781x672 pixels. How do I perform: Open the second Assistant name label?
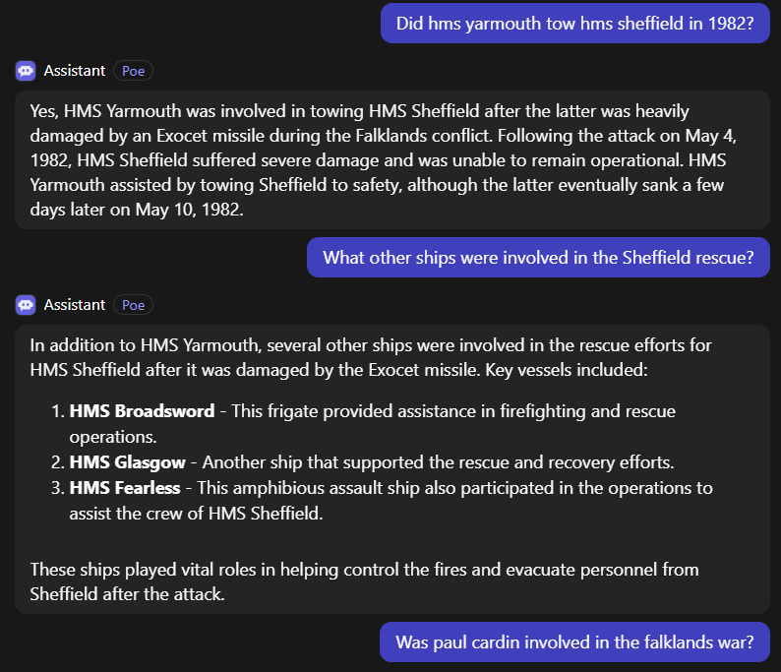[75, 305]
